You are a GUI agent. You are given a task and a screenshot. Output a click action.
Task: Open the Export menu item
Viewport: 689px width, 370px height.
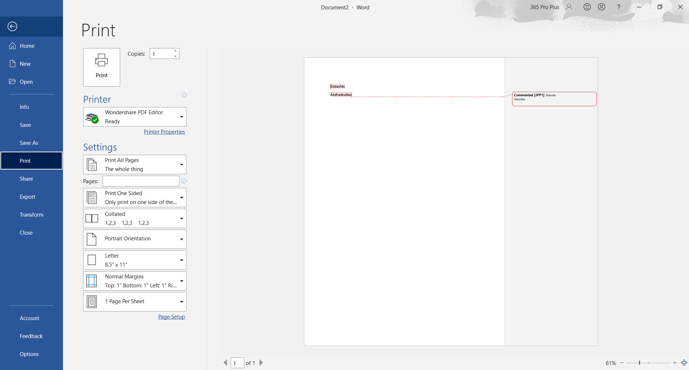click(27, 197)
